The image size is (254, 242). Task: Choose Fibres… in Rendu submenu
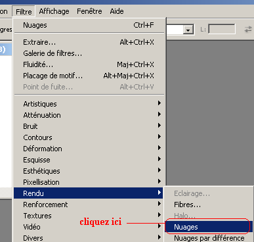209,205
